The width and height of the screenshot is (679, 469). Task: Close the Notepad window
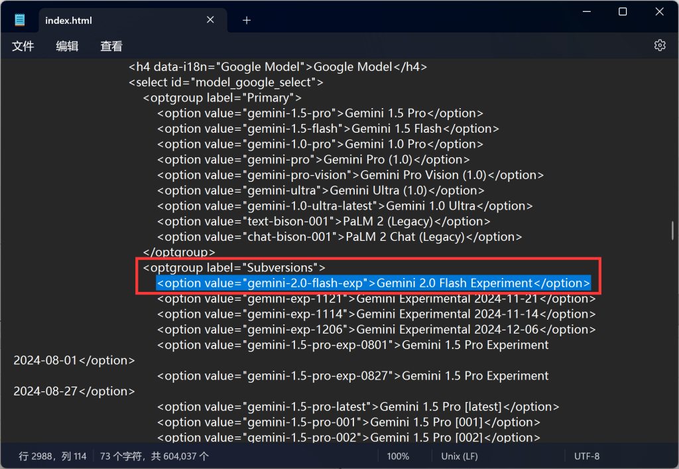pyautogui.click(x=660, y=12)
